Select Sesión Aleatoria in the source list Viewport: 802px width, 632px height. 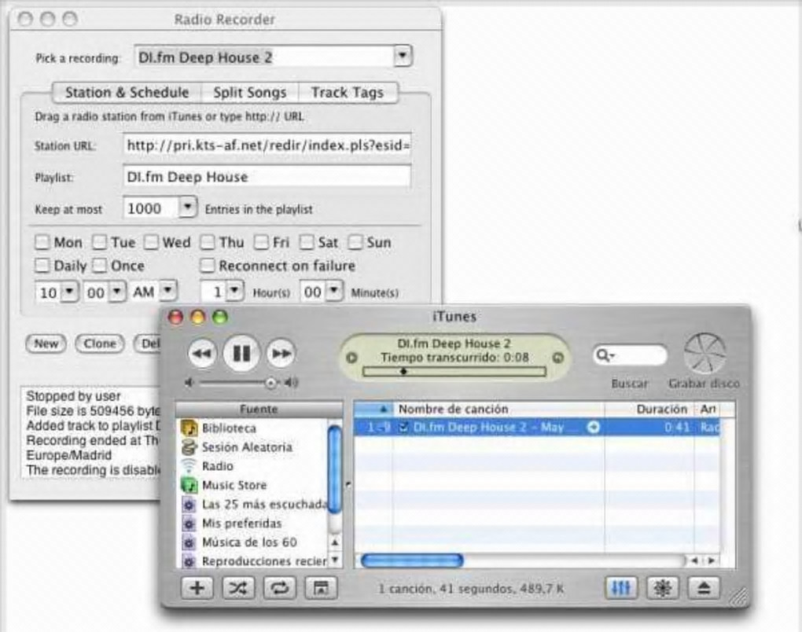tap(247, 447)
